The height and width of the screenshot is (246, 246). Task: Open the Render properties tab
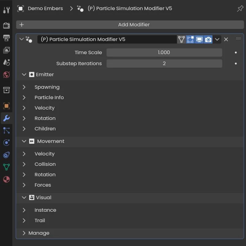[x=6, y=25]
